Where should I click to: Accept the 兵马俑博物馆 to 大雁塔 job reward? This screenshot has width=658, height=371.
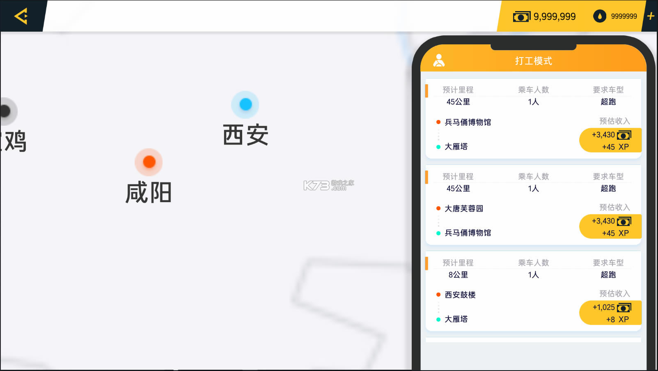[x=610, y=141]
